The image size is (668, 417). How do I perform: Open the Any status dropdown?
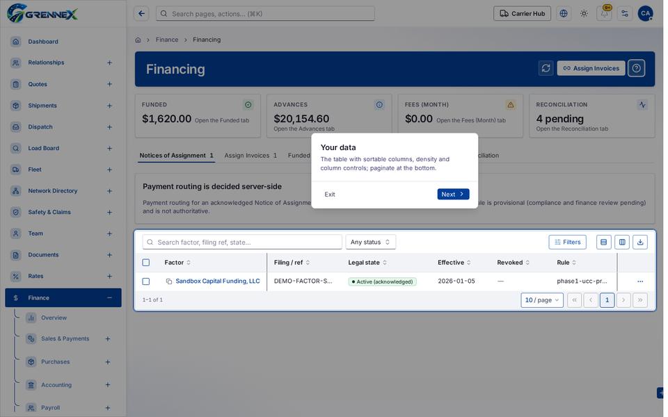click(370, 242)
